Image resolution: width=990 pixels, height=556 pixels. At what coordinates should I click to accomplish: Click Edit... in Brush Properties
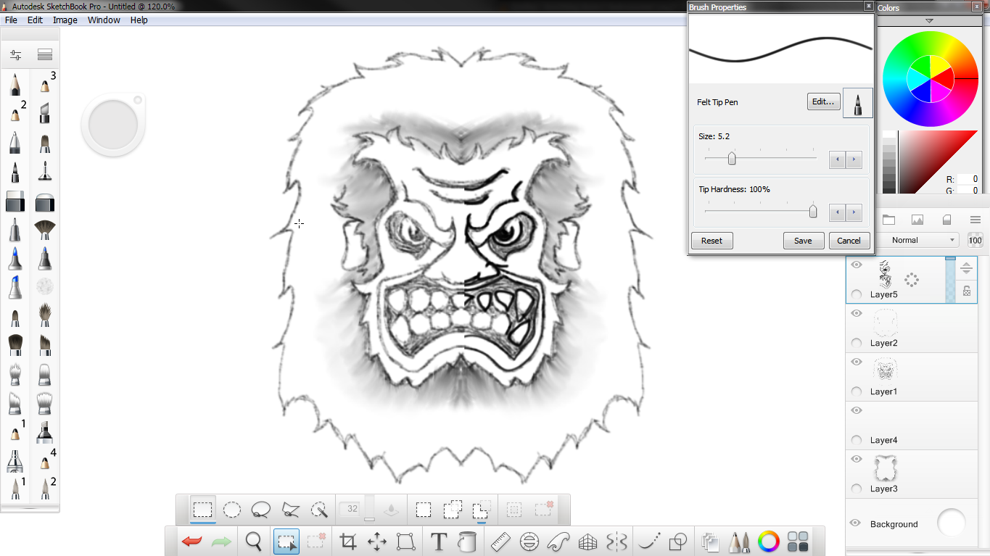click(x=823, y=101)
